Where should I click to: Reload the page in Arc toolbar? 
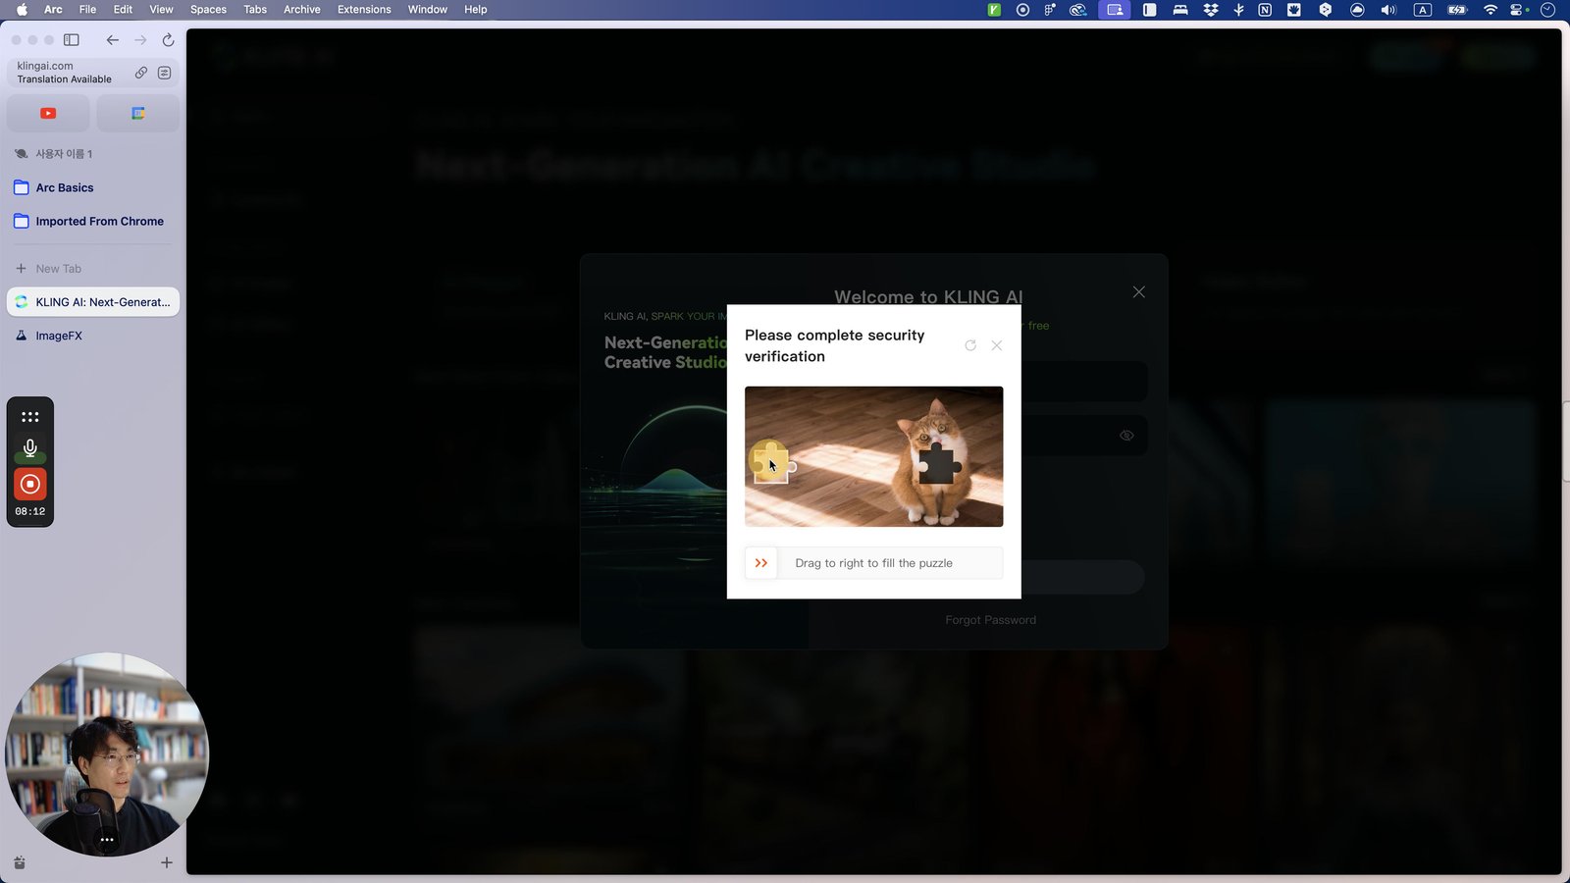168,40
